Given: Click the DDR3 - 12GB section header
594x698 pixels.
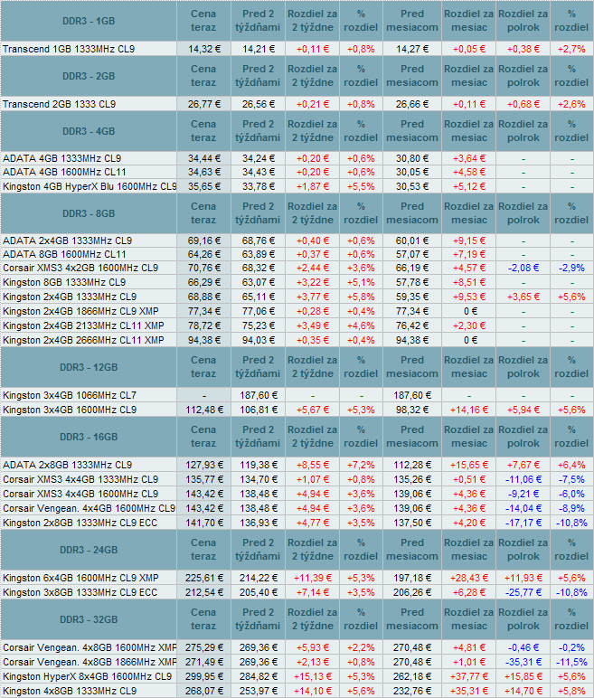Looking at the screenshot, I should click(89, 367).
